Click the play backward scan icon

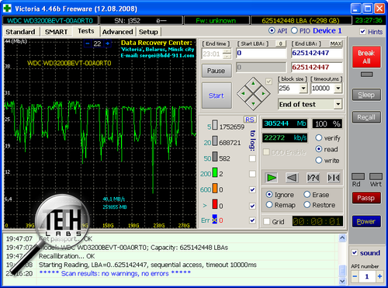[x=292, y=178]
